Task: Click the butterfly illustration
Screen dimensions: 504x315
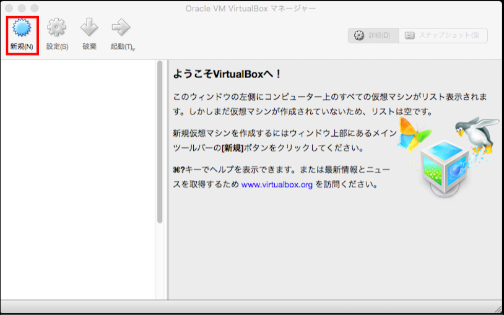Action: 414,133
